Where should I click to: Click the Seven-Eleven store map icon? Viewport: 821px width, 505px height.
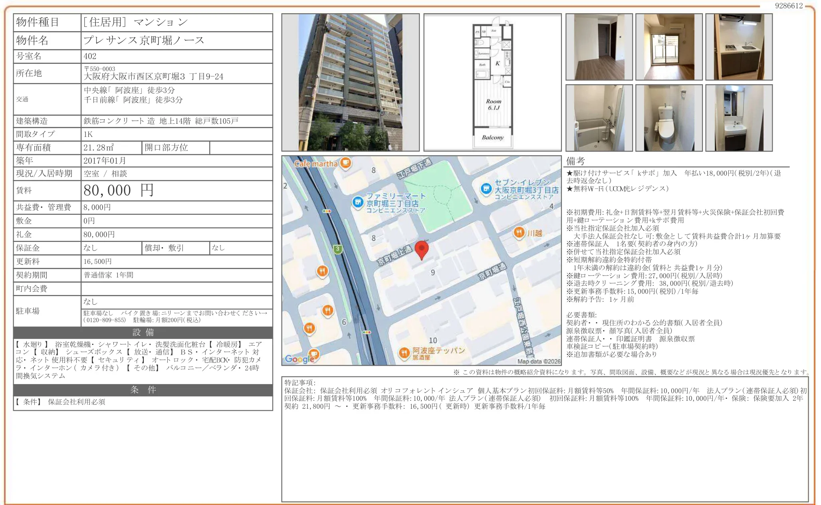pos(486,189)
